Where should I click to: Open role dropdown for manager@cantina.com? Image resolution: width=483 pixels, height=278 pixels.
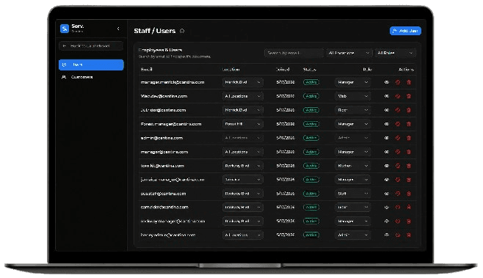(x=352, y=152)
